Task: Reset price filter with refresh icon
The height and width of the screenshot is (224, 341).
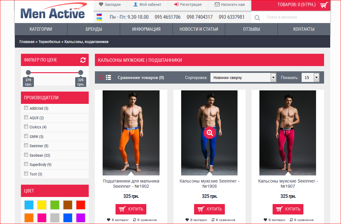Action: click(83, 60)
